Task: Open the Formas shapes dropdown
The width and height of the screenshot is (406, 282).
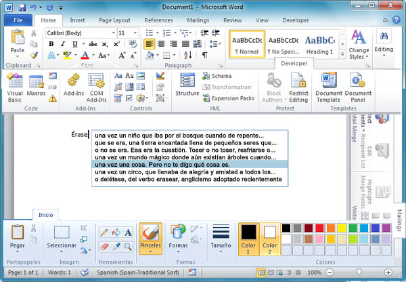Action: pos(178,251)
